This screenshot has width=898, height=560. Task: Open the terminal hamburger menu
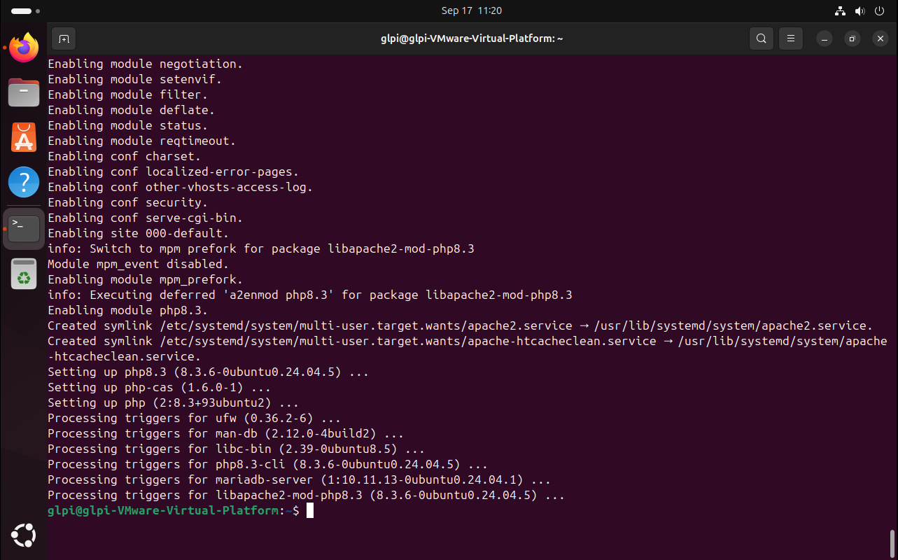[790, 38]
